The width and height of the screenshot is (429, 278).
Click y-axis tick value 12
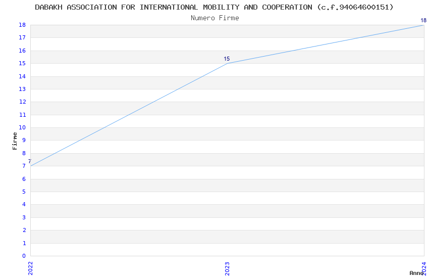click(x=22, y=102)
